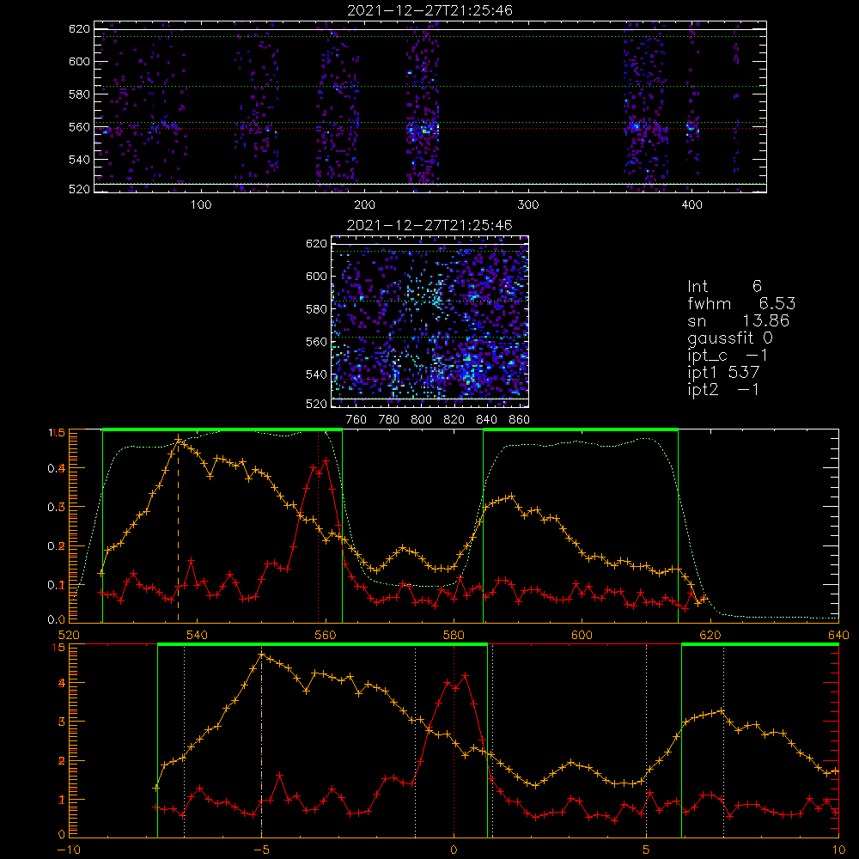This screenshot has width=859, height=859.
Task: Click the top spectrogram's timestamp title 2021-12-27T21:25:46
Action: pos(429,10)
